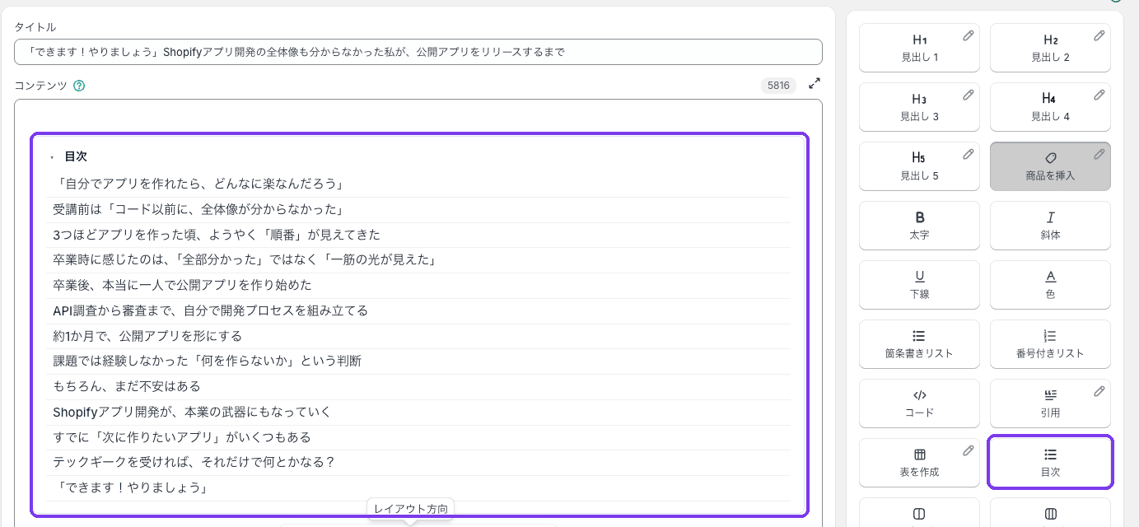The width and height of the screenshot is (1139, 527).
Task: Insert a 引用 blockquote
Action: pyautogui.click(x=1050, y=403)
